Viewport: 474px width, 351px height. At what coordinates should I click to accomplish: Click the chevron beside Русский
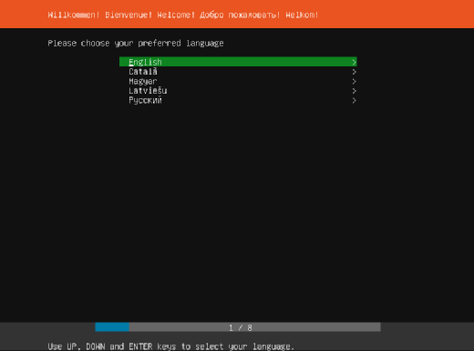point(354,100)
